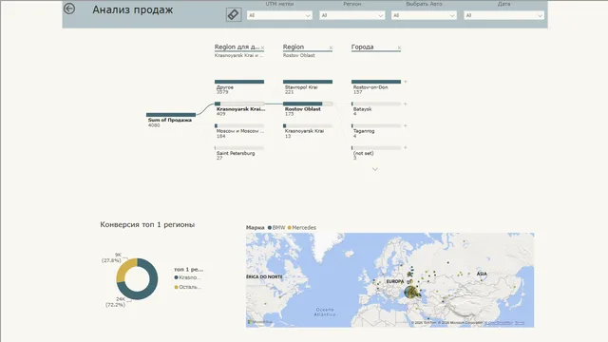Clear filters with the eraser icon
The height and width of the screenshot is (342, 608).
coord(234,15)
